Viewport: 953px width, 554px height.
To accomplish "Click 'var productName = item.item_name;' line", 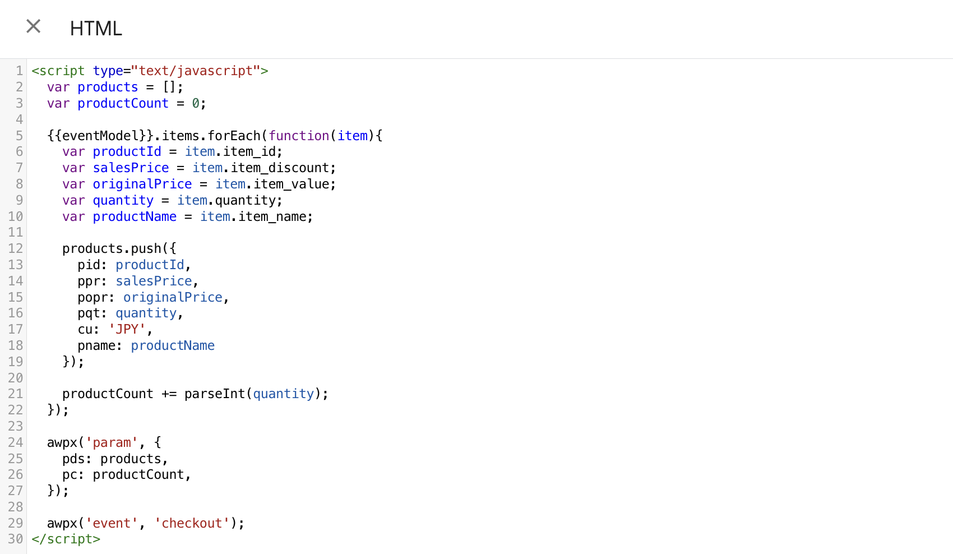I will 187,216.
